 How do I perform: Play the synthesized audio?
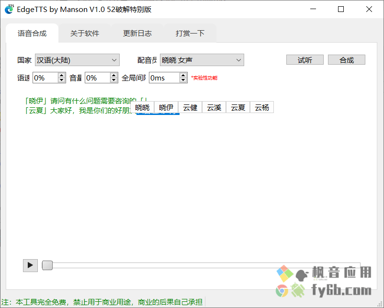(x=30, y=265)
